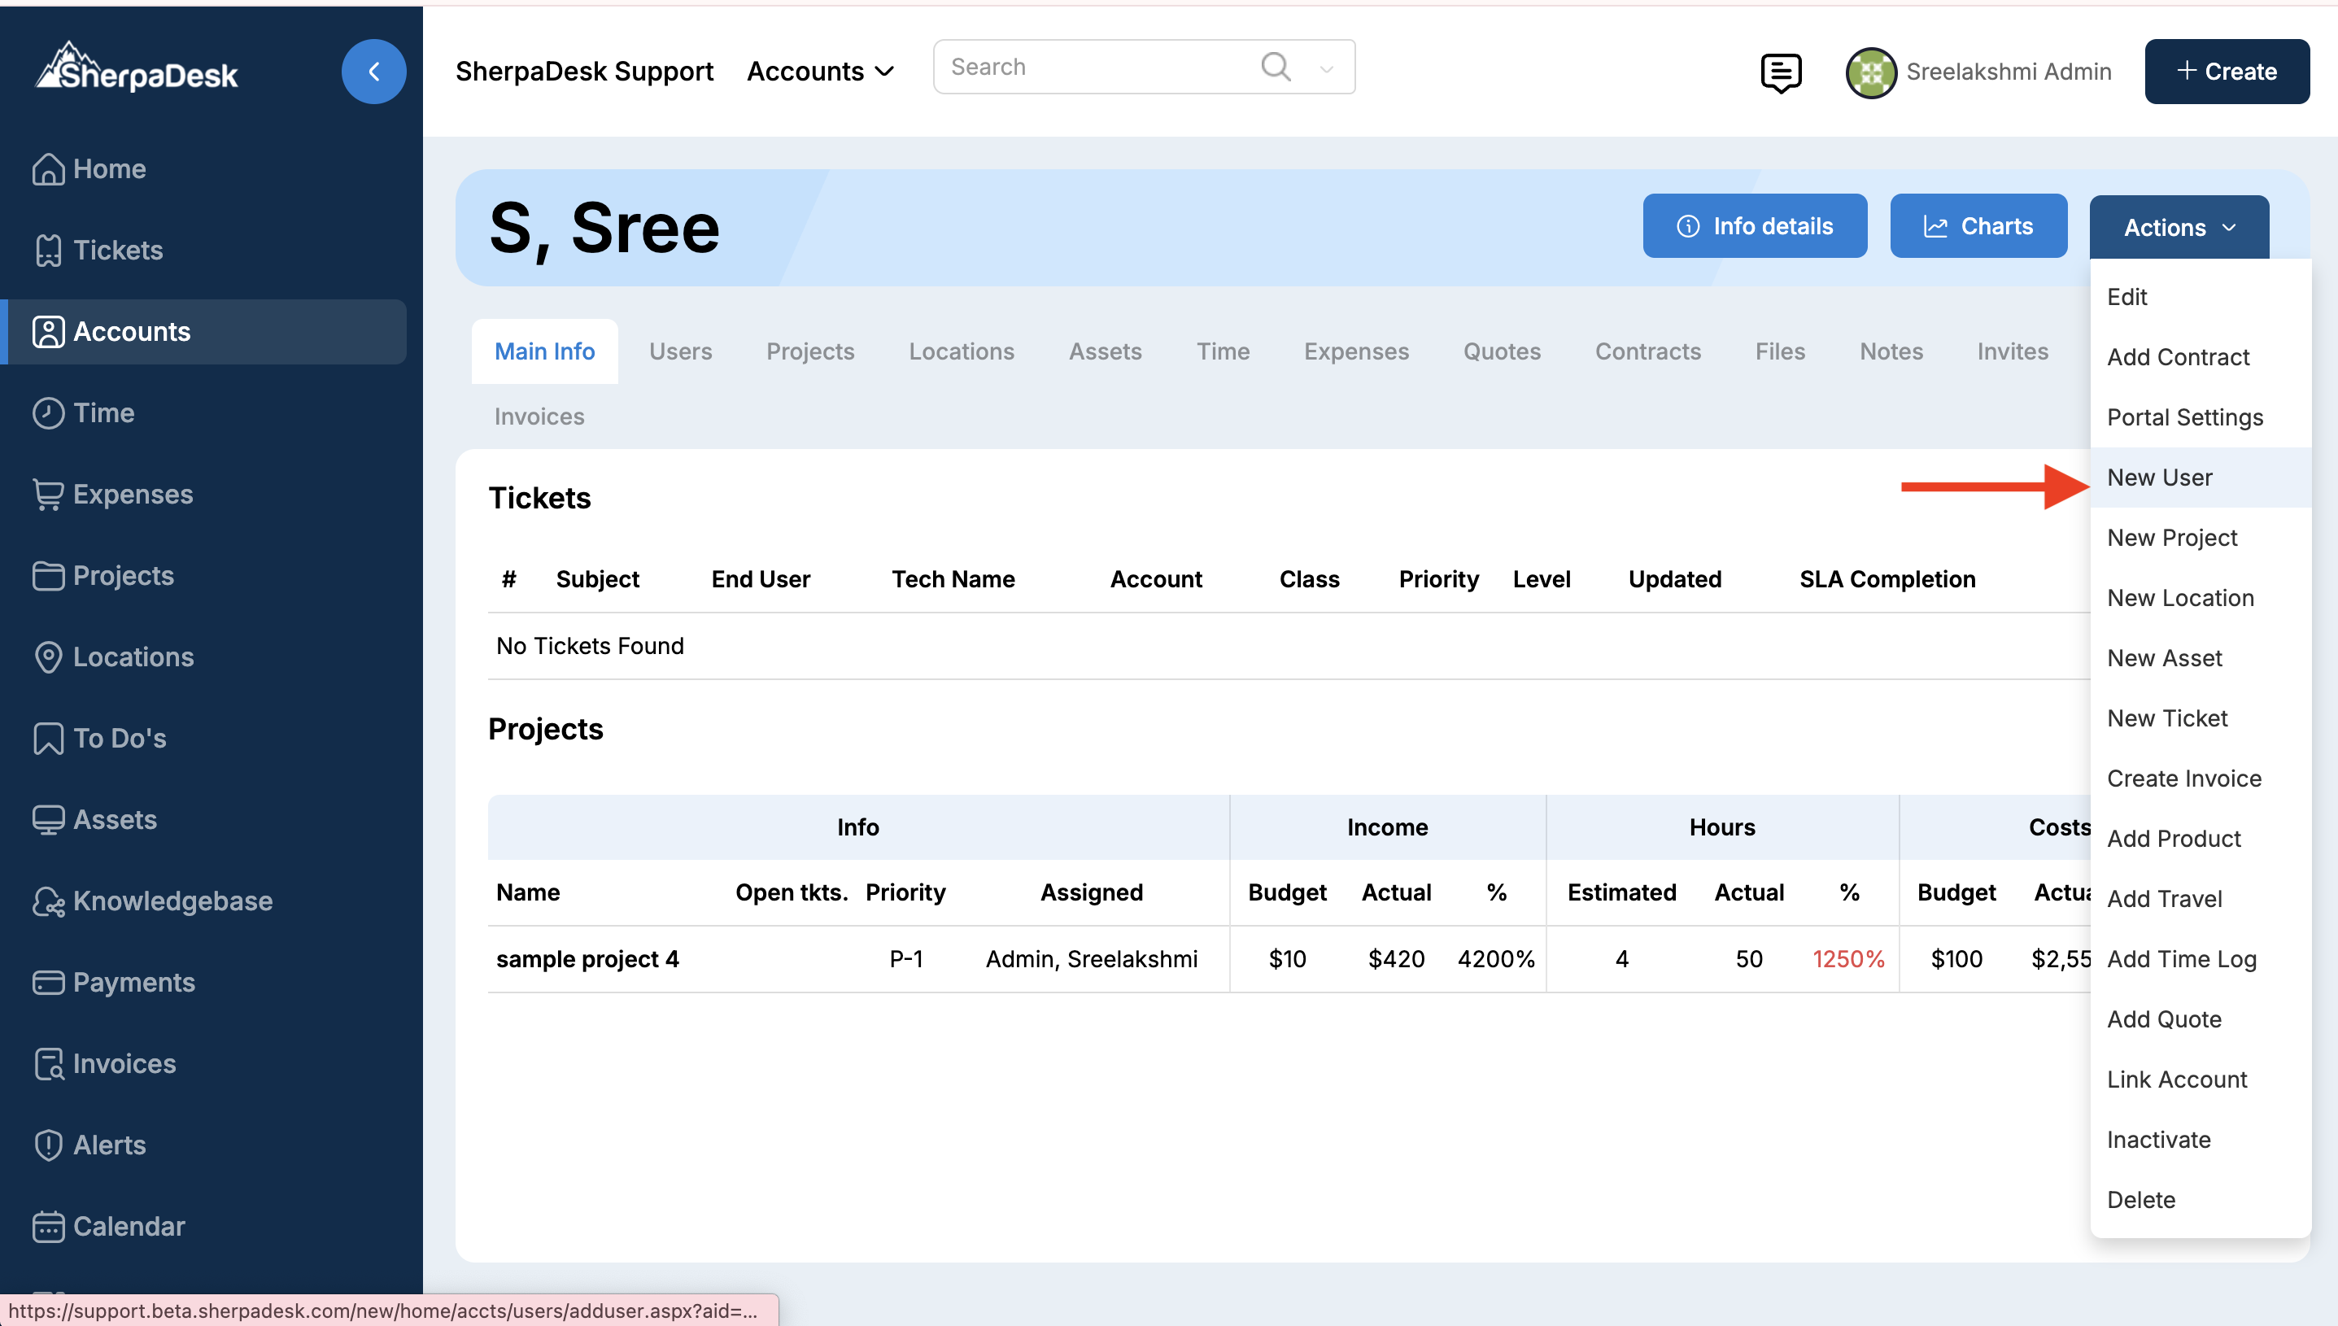Viewport: 2338px width, 1326px height.
Task: Expand the Accounts header dropdown
Action: pos(820,71)
